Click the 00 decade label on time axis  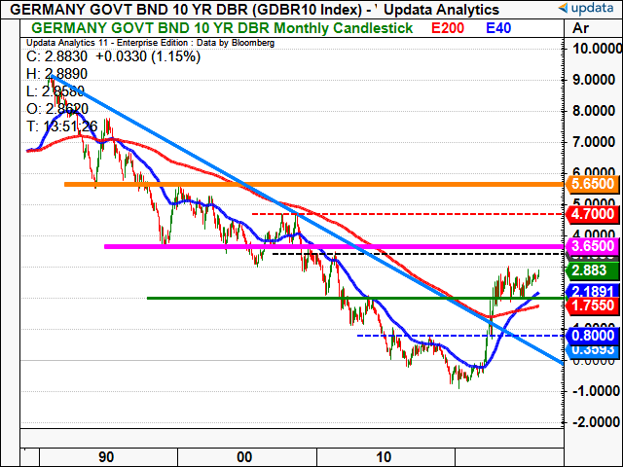(x=245, y=456)
